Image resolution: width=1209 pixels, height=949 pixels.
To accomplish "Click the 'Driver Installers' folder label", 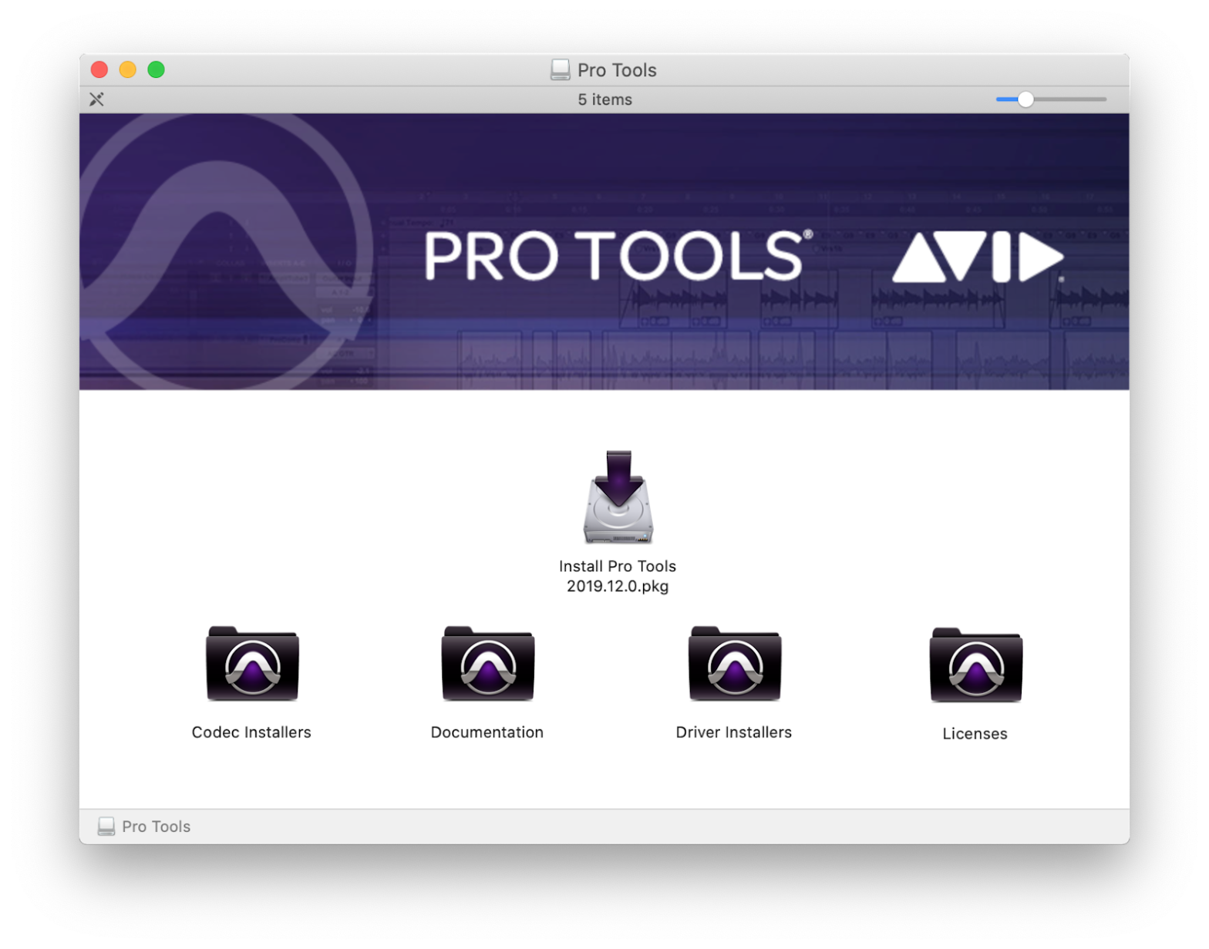I will (734, 732).
